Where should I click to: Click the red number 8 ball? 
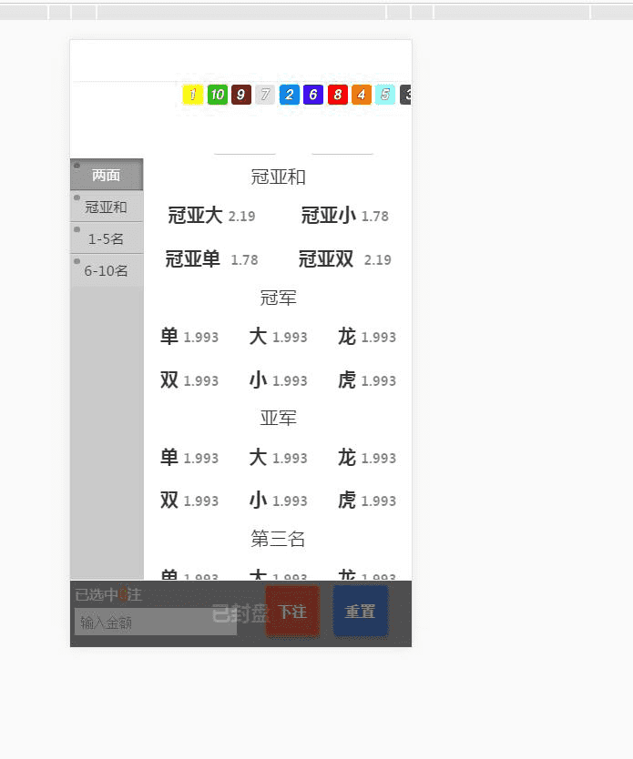pos(338,95)
